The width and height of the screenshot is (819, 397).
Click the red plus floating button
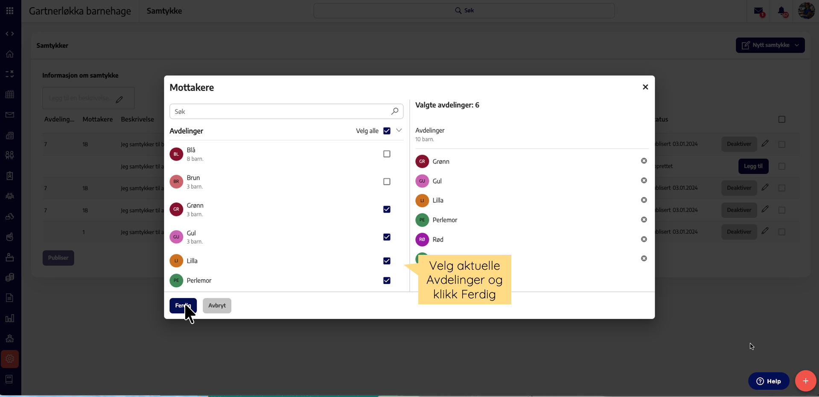click(805, 381)
